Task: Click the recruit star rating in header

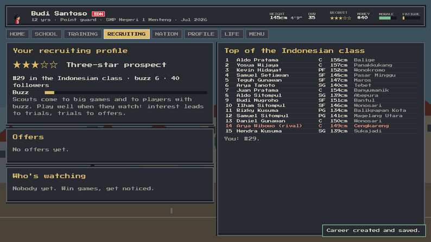Action: pyautogui.click(x=340, y=18)
